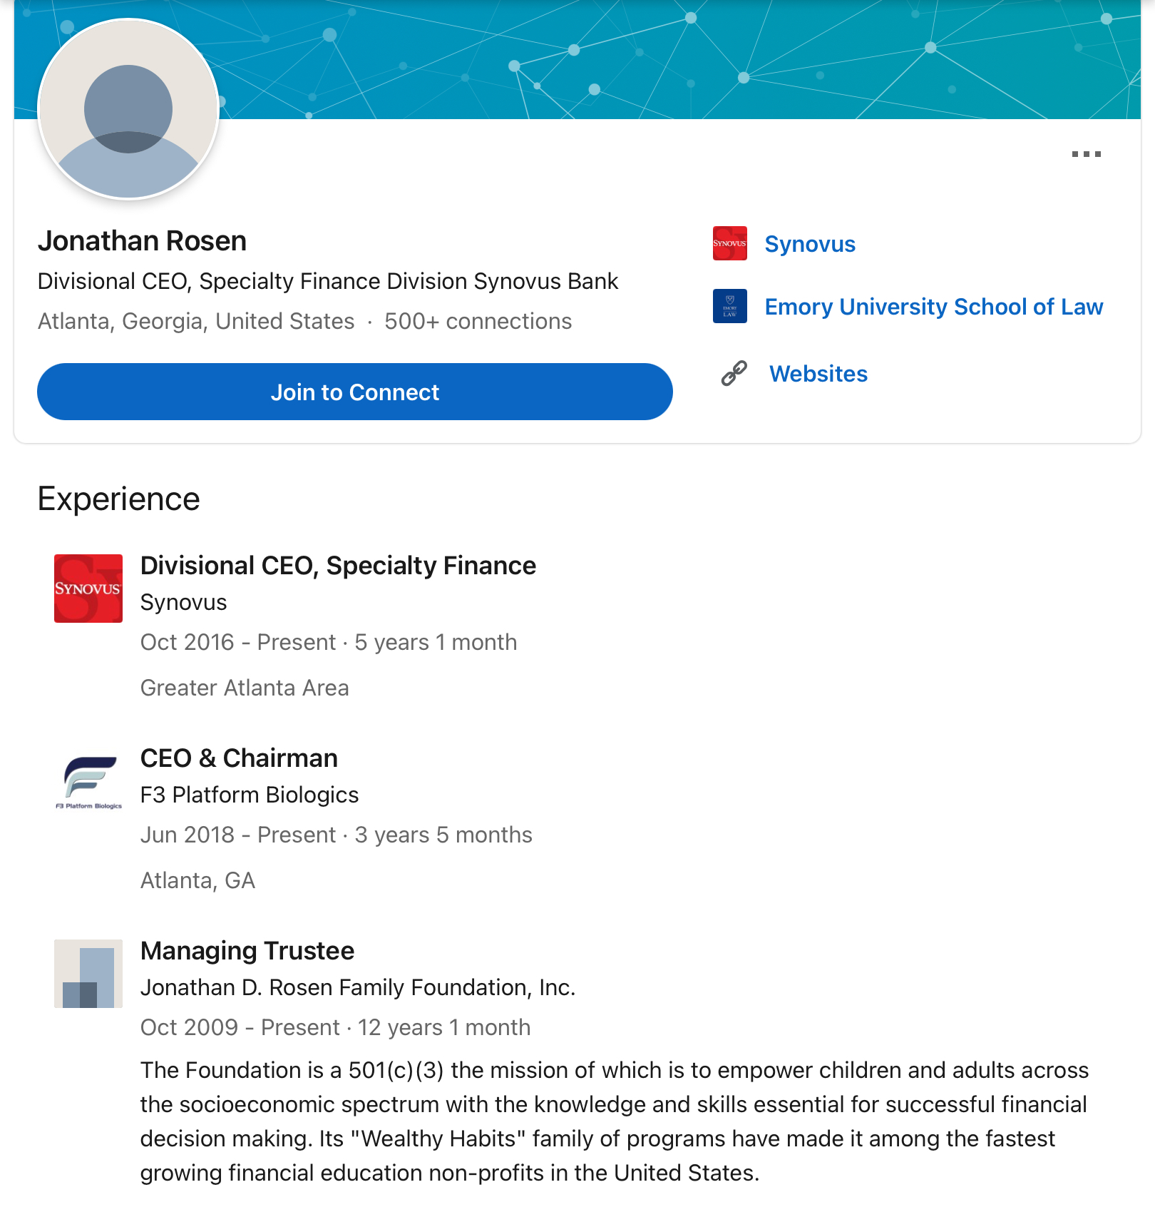The image size is (1155, 1222).
Task: Click the Managing Trustee job title
Action: (x=247, y=951)
